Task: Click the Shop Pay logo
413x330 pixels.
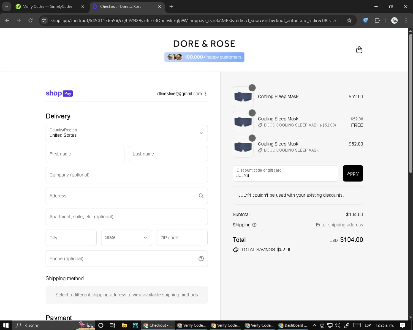Action: [59, 94]
